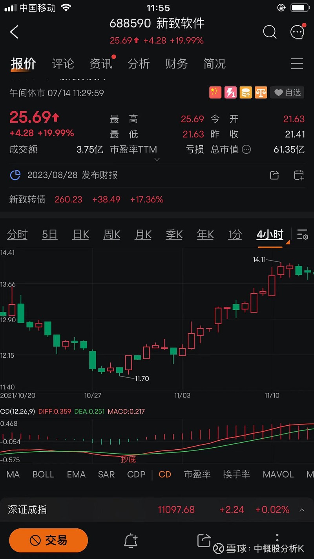Tap the pie chart icon beside 2023/08/28

point(15,175)
